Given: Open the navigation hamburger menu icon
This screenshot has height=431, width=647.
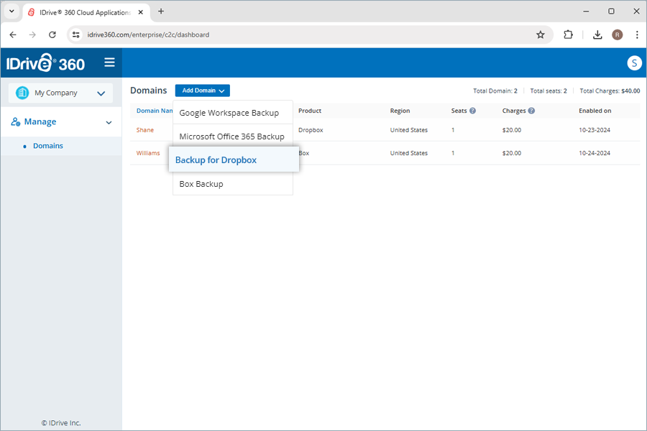Looking at the screenshot, I should [109, 62].
